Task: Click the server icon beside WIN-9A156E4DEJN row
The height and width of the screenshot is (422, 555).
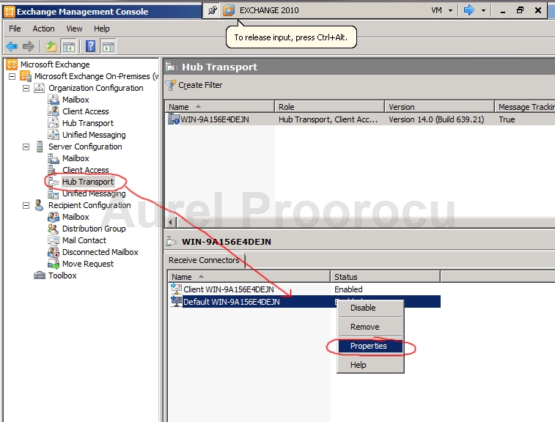Action: click(174, 119)
